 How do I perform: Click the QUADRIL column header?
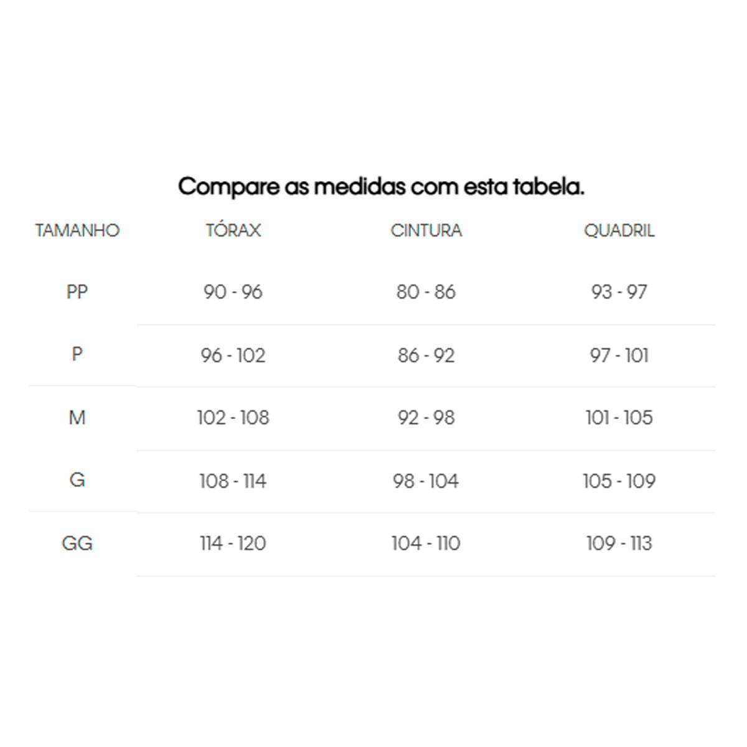(x=619, y=231)
